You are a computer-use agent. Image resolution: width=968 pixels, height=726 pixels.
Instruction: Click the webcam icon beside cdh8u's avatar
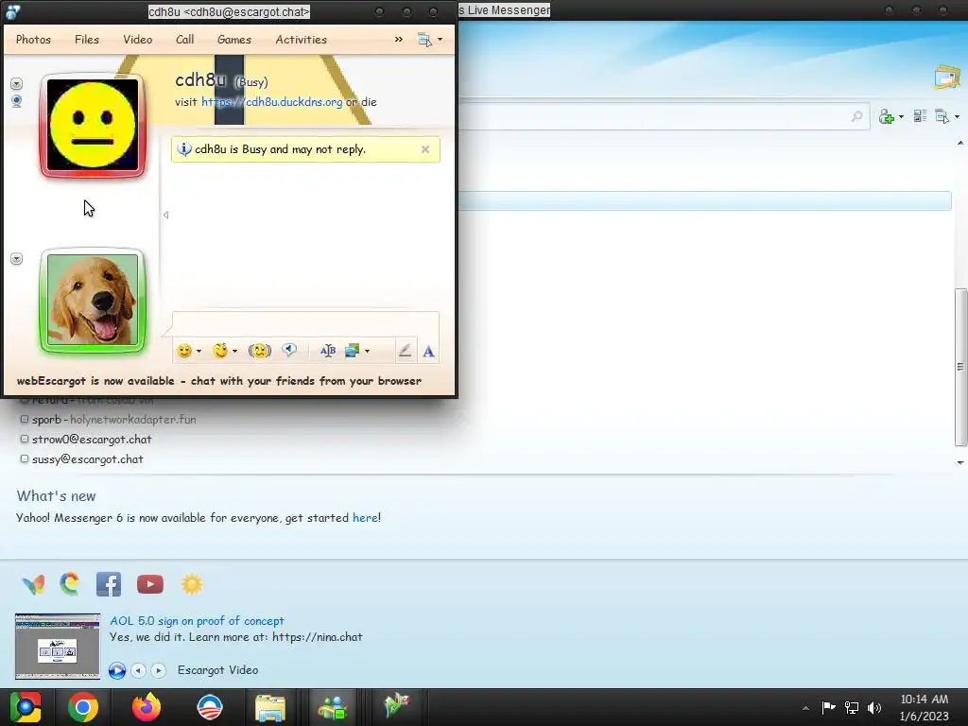point(17,101)
